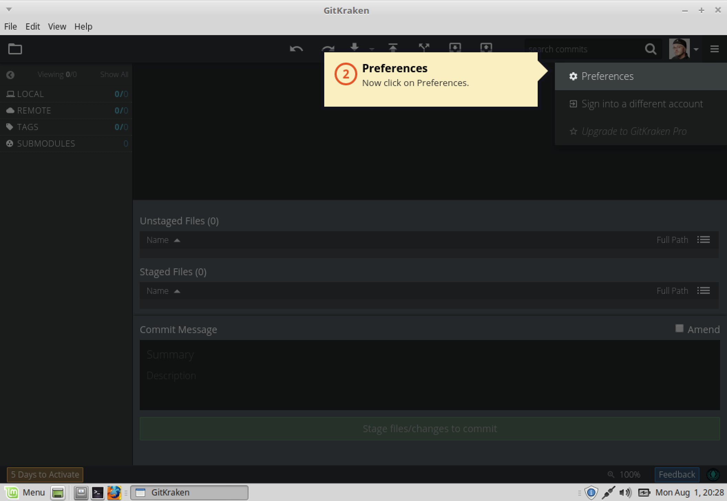Click the user profile avatar
The width and height of the screenshot is (727, 501).
[679, 49]
